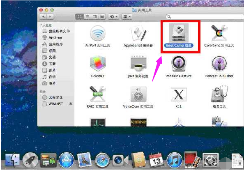Click the Finder search field
This screenshot has width=244, height=170.
205,17
